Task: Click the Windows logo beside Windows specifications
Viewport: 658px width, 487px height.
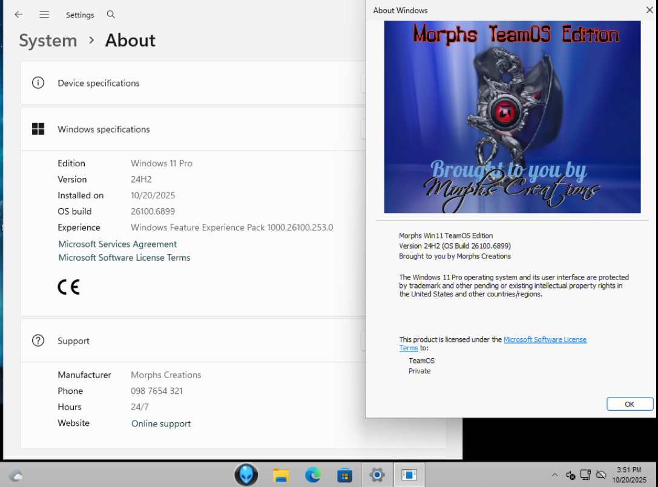Action: click(x=38, y=129)
